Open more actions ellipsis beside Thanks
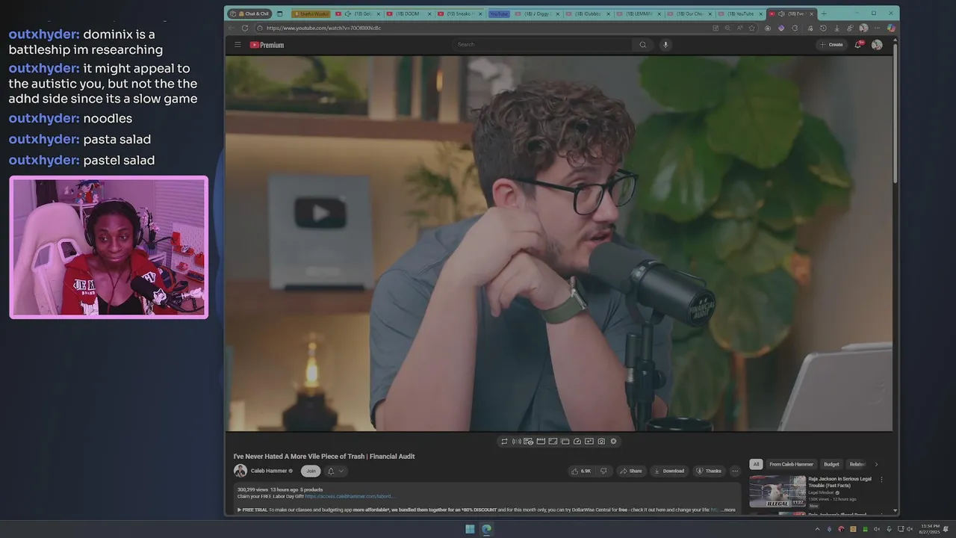Screen dimensions: 956x538 pos(735,471)
